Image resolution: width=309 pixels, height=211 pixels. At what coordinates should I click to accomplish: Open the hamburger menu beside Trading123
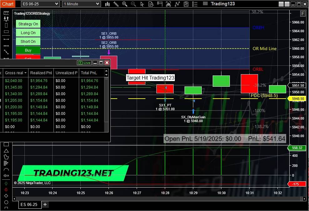click(205, 3)
